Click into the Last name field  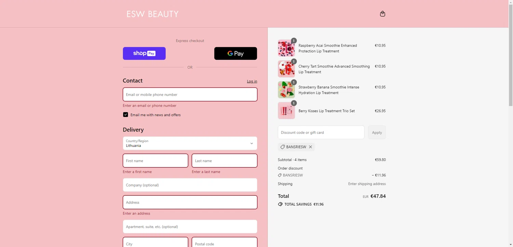point(225,161)
